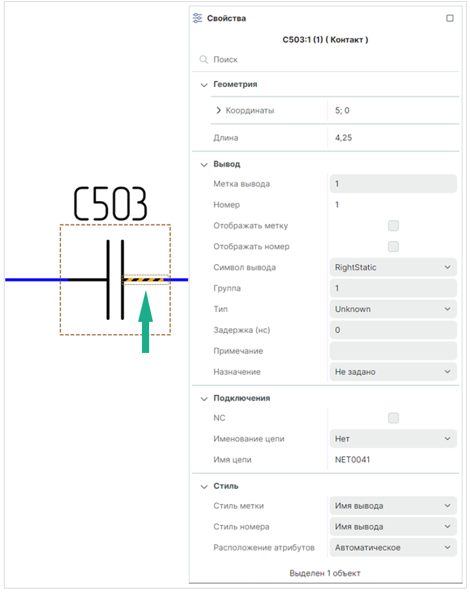
Task: Collapse the Вывод section
Action: coord(204,165)
